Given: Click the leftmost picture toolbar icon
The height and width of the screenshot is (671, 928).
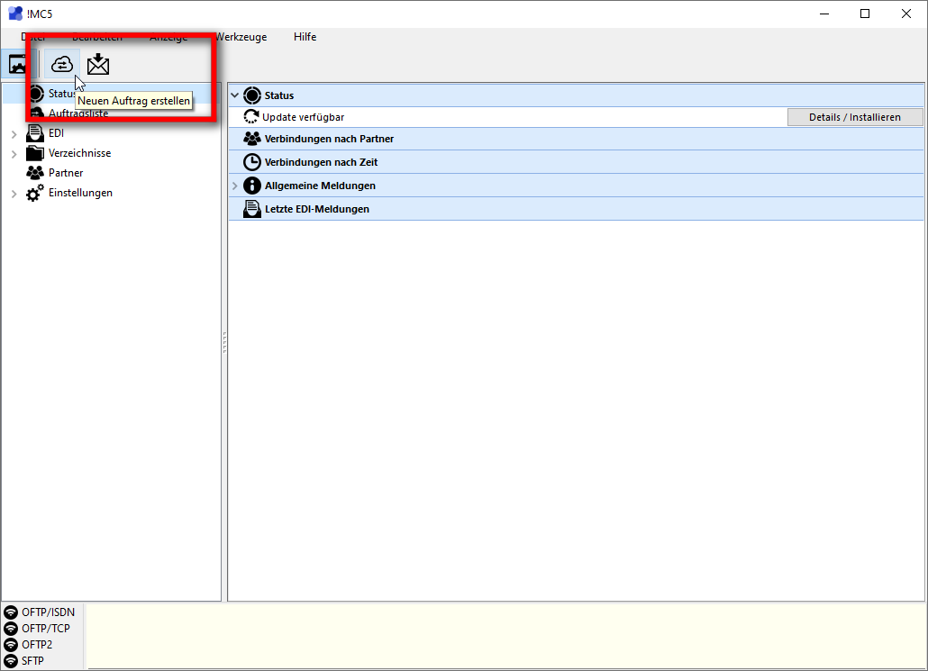Looking at the screenshot, I should (18, 64).
